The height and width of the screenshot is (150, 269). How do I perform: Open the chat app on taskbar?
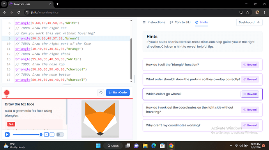coord(136,146)
